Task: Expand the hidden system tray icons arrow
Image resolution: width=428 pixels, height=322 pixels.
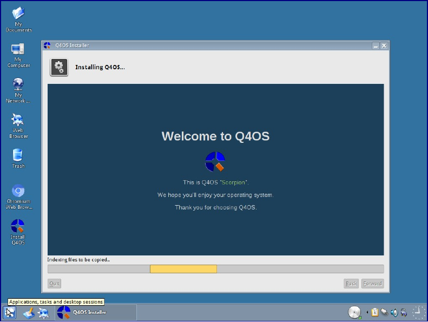Action: point(367,312)
